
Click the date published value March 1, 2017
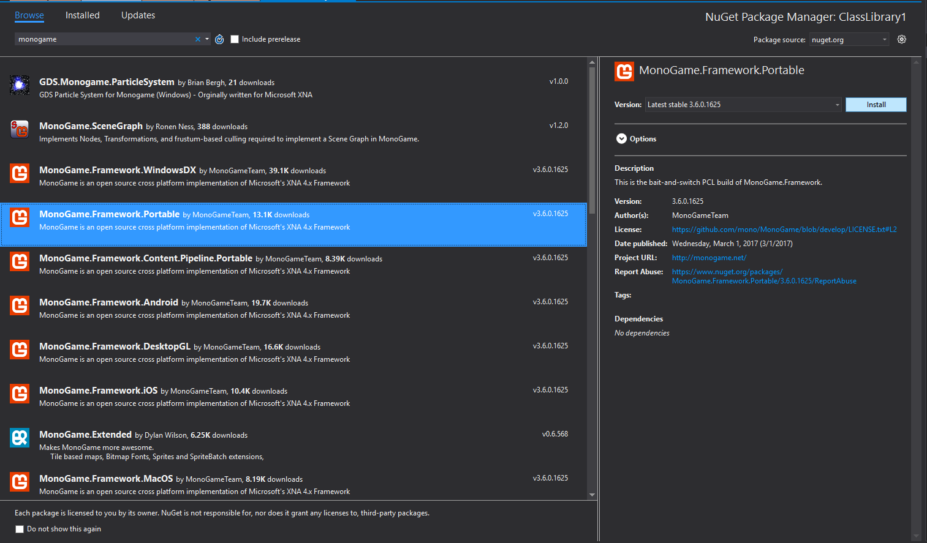click(x=732, y=244)
